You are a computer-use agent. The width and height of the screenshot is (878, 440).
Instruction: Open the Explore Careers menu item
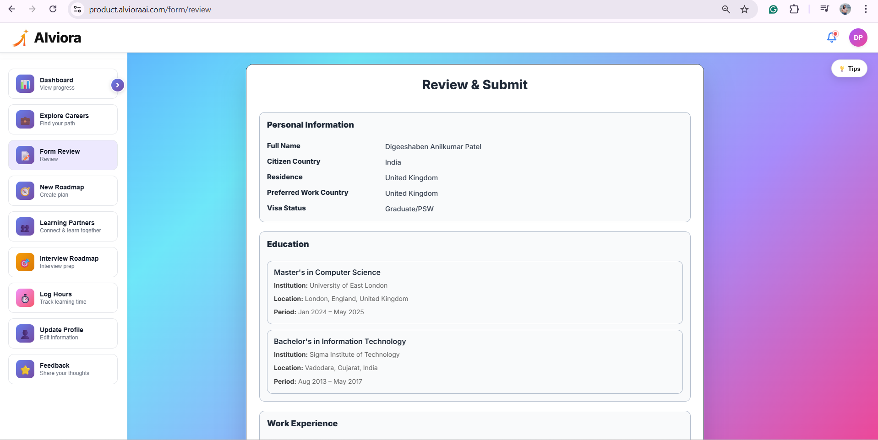[x=63, y=119]
